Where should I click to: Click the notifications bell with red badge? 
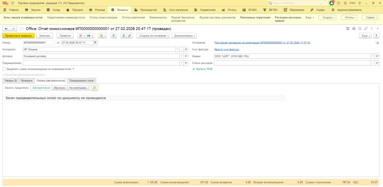point(332,3)
